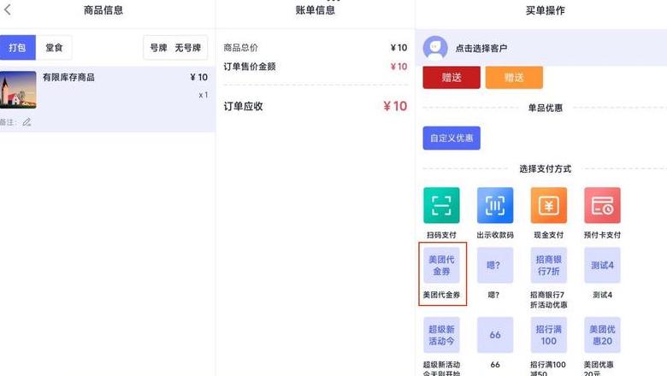Click the 订单应收 amount ¥10
The image size is (667, 376).
coord(395,106)
